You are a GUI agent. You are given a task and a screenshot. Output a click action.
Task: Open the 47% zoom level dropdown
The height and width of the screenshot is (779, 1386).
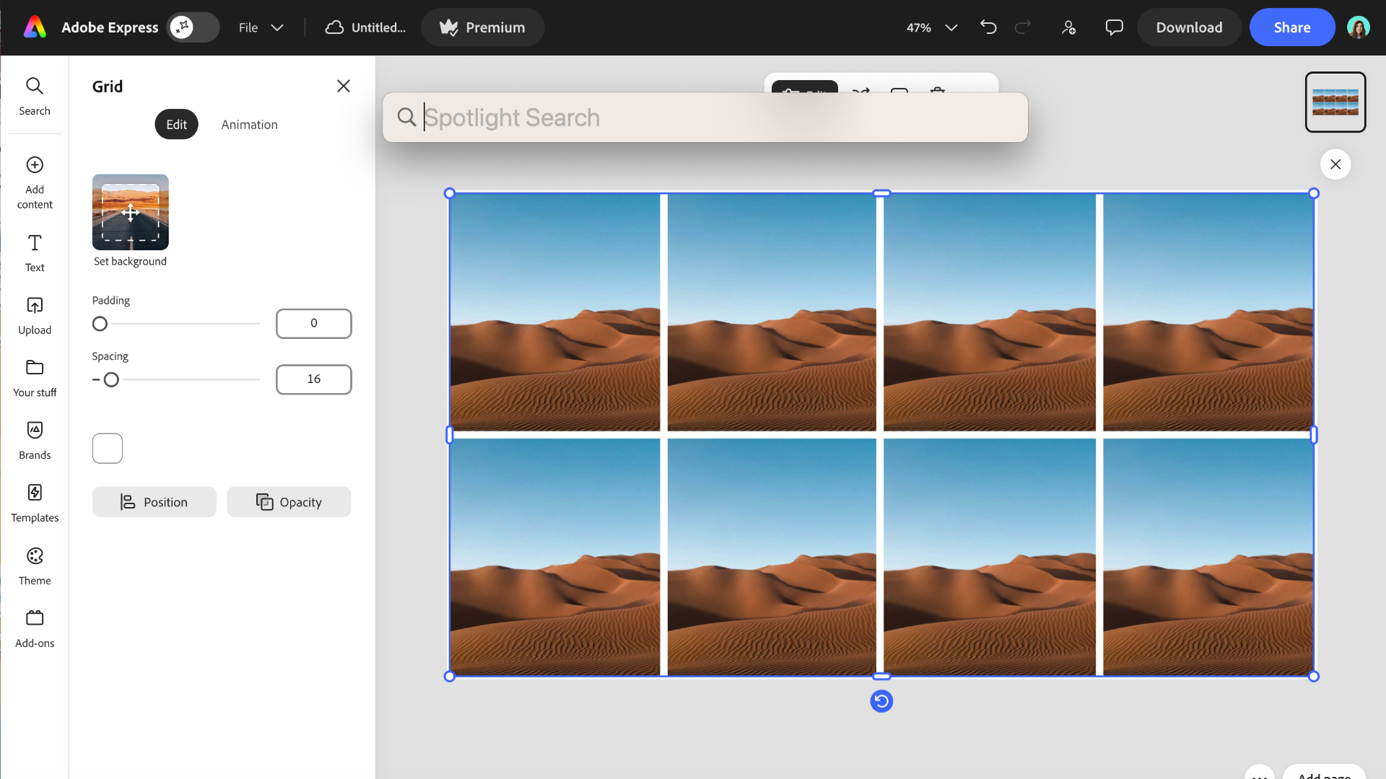click(x=932, y=27)
